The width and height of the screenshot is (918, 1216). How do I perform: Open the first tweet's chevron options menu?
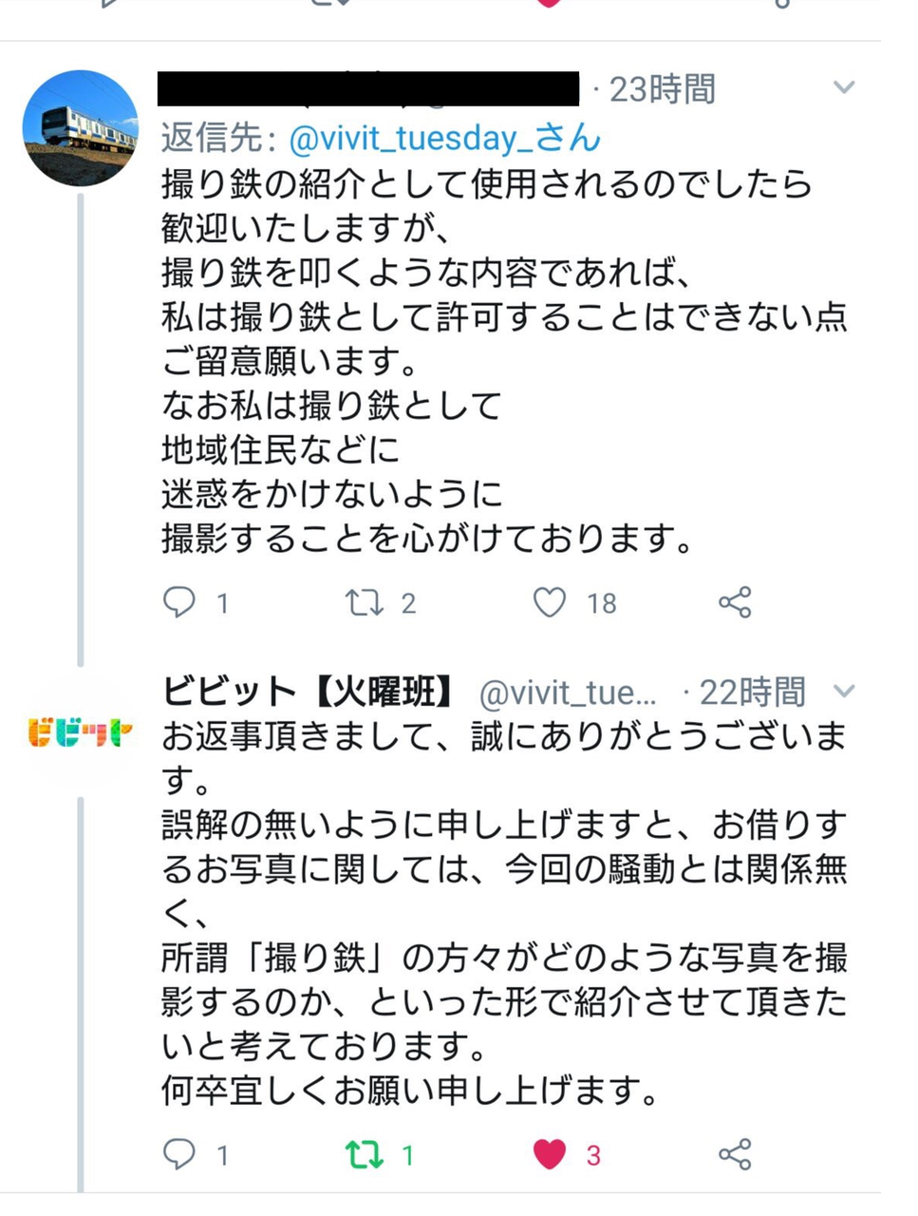[x=843, y=88]
